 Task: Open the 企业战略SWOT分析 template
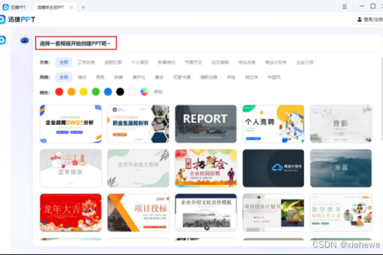pos(71,124)
